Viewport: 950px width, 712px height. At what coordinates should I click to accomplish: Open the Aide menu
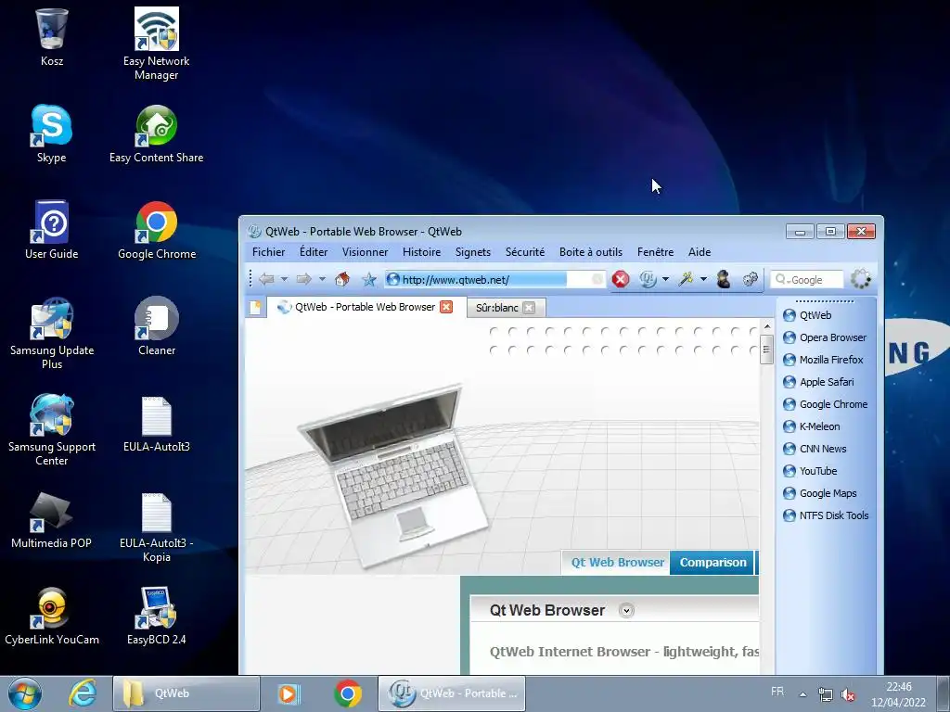point(700,252)
